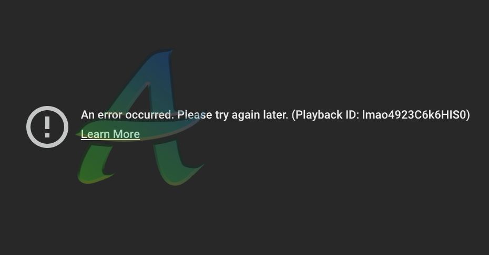This screenshot has width=489, height=255.
Task: Click the word "occurred." in the message
Action: click(x=149, y=115)
